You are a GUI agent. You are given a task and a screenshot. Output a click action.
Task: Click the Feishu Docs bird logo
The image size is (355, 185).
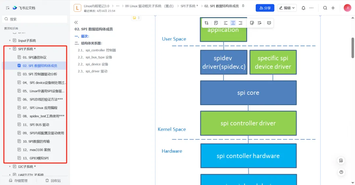[x=15, y=8]
